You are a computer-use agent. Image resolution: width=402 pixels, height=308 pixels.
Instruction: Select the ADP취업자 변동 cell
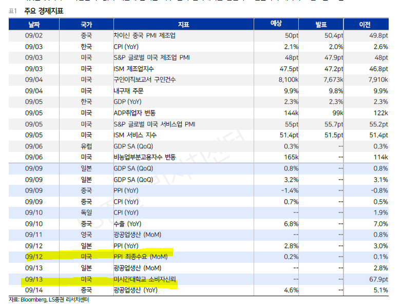click(x=135, y=113)
